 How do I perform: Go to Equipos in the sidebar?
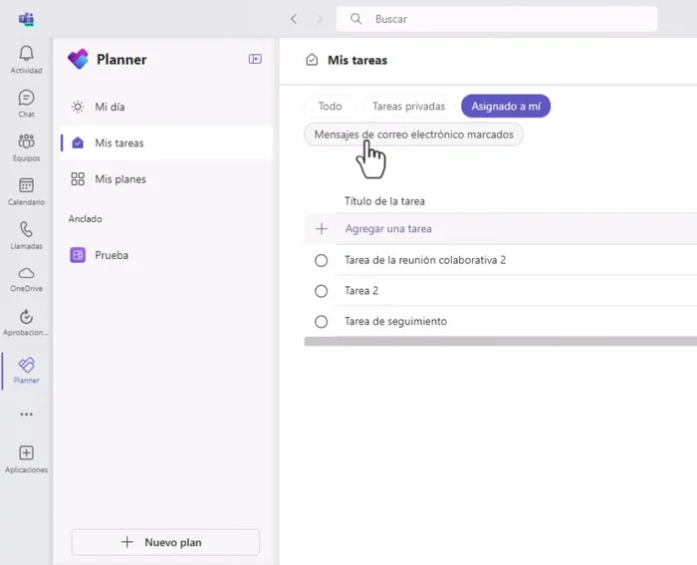point(26,141)
